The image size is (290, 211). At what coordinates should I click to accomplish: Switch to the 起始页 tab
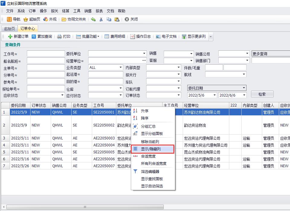coord(9,29)
